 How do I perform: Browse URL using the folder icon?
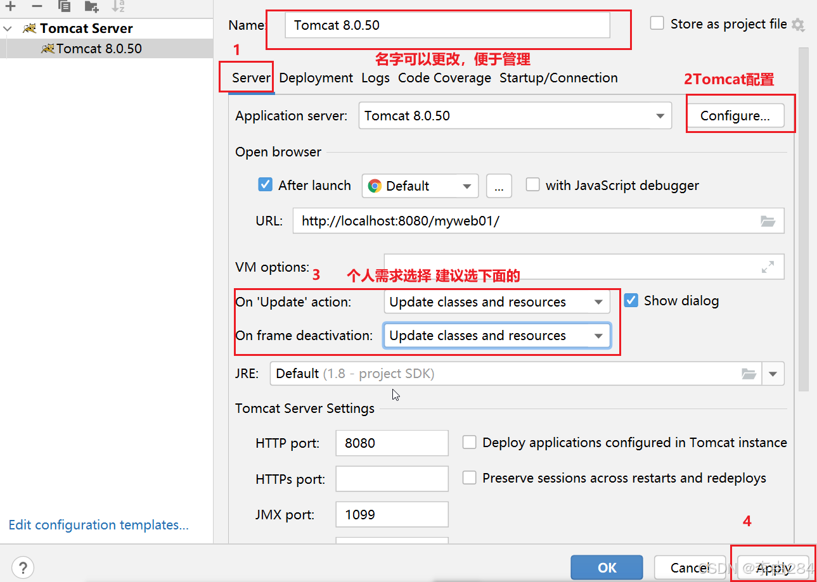(768, 221)
